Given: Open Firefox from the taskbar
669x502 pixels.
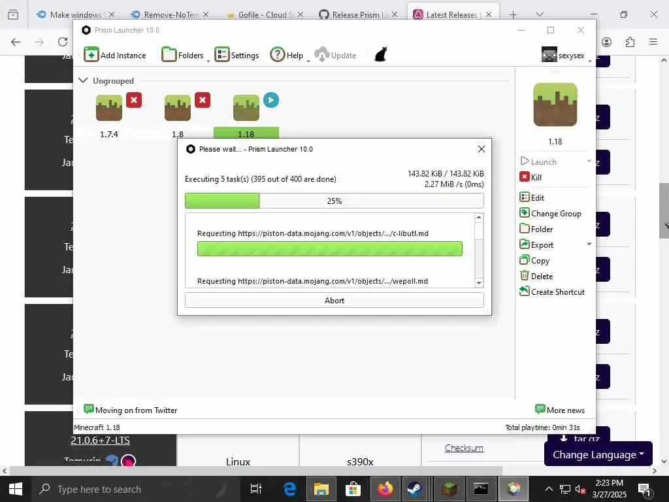Looking at the screenshot, I should 385,489.
